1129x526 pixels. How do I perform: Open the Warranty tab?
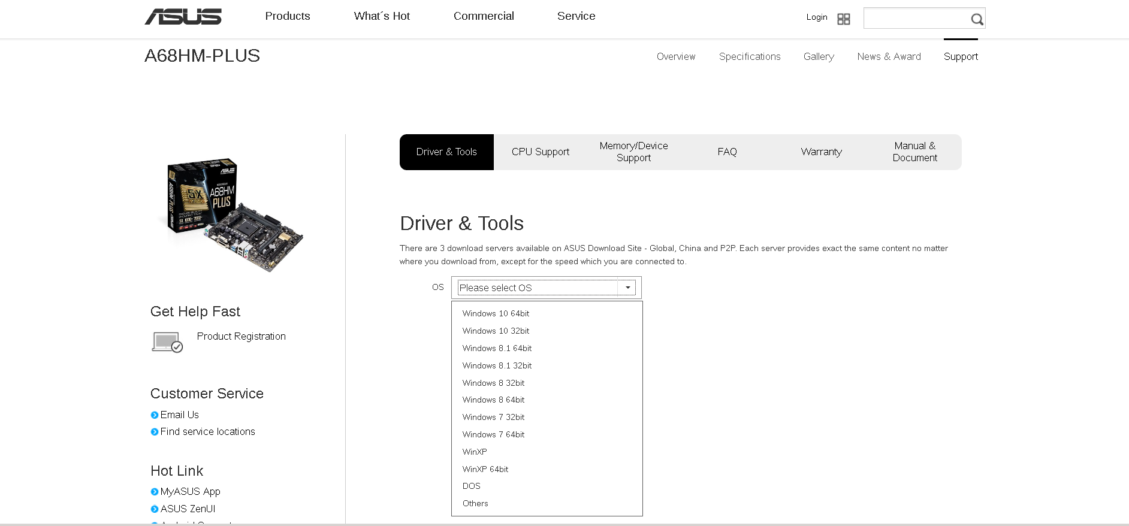821,152
